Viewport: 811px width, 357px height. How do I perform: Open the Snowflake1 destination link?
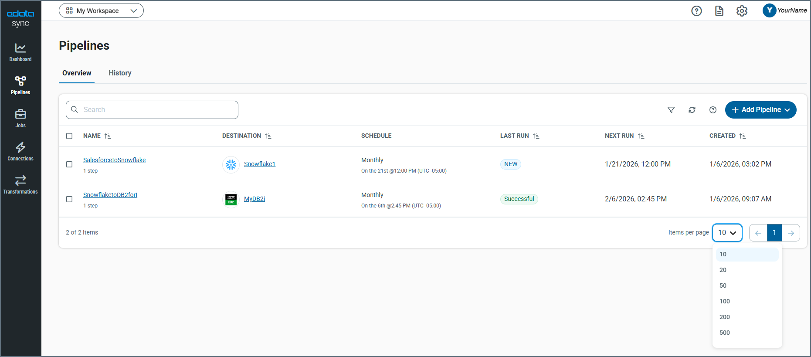259,164
